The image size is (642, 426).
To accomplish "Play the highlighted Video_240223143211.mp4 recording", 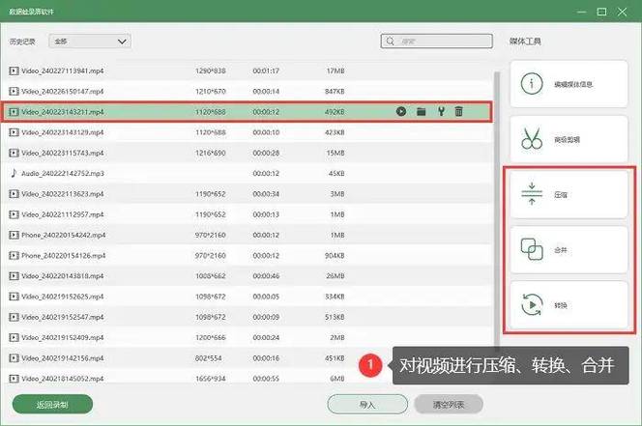I will [401, 111].
